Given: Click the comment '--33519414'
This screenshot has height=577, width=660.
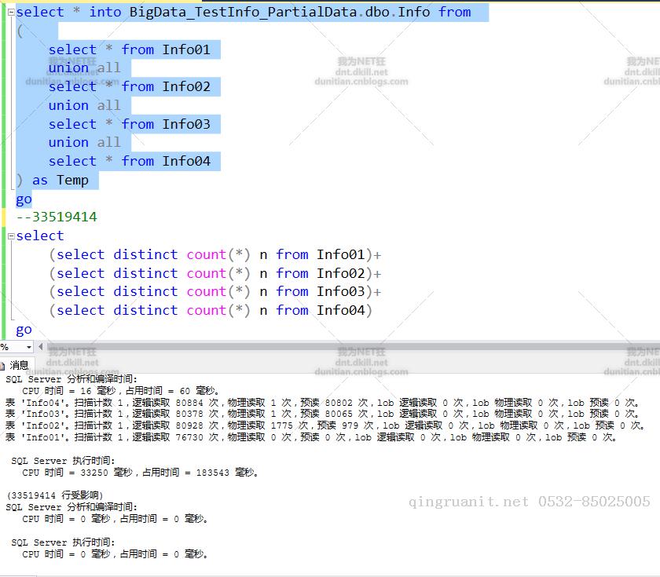Looking at the screenshot, I should 57,217.
